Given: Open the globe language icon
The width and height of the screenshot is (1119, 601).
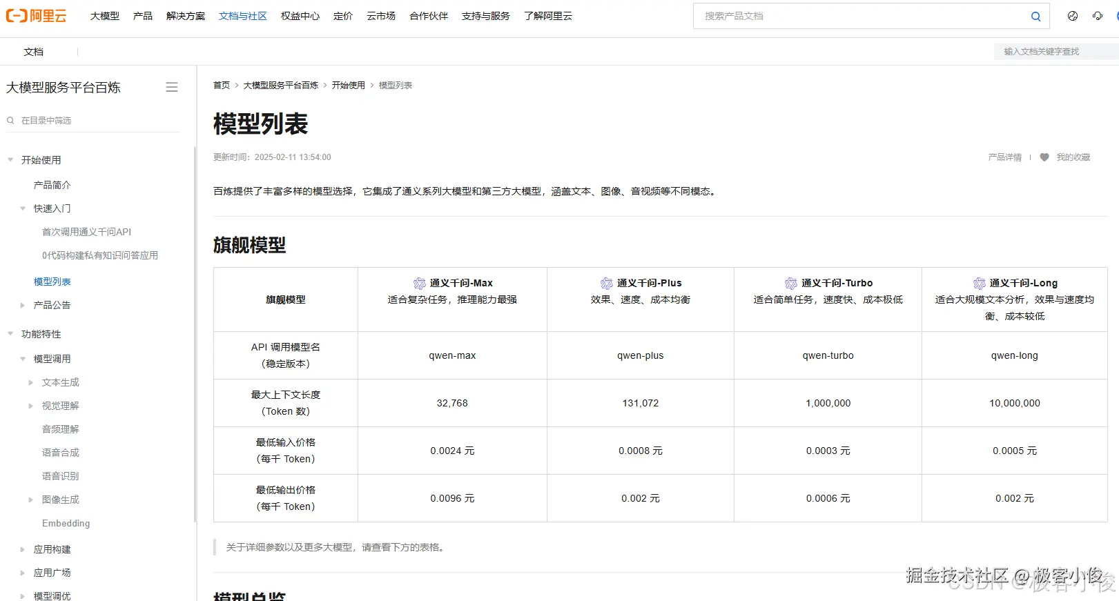Looking at the screenshot, I should click(x=1072, y=16).
